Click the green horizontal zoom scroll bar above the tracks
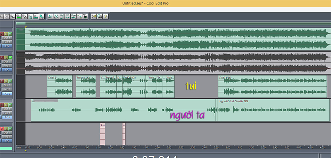Image resolution: width=331 pixels, height=158 pixels. click(x=173, y=24)
